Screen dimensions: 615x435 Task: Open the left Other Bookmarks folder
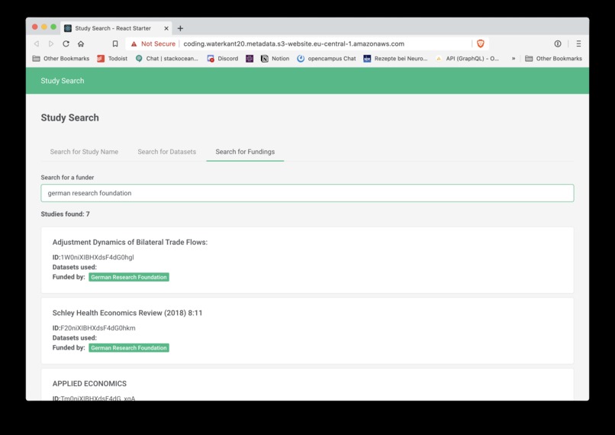(61, 59)
